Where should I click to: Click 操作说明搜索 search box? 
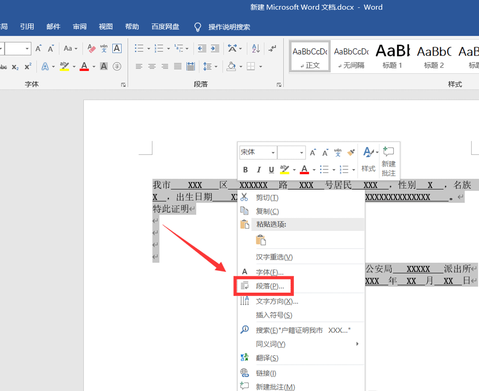[229, 27]
